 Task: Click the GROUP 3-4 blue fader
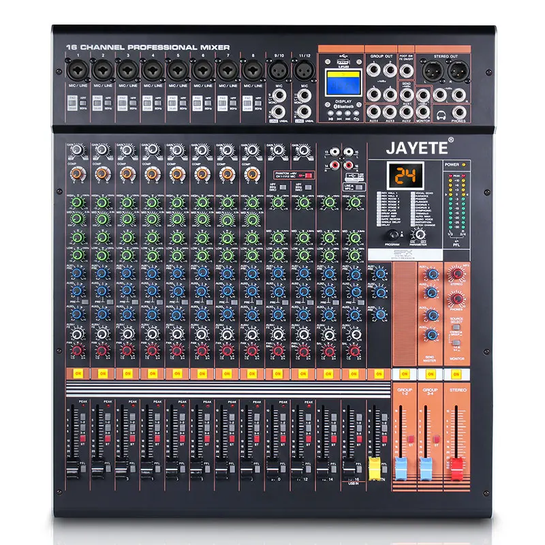click(x=426, y=469)
